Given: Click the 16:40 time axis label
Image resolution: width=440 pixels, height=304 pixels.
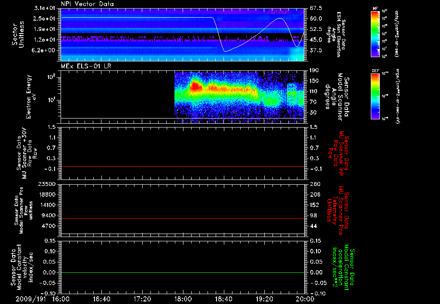Looking at the screenshot, I should (101, 299).
